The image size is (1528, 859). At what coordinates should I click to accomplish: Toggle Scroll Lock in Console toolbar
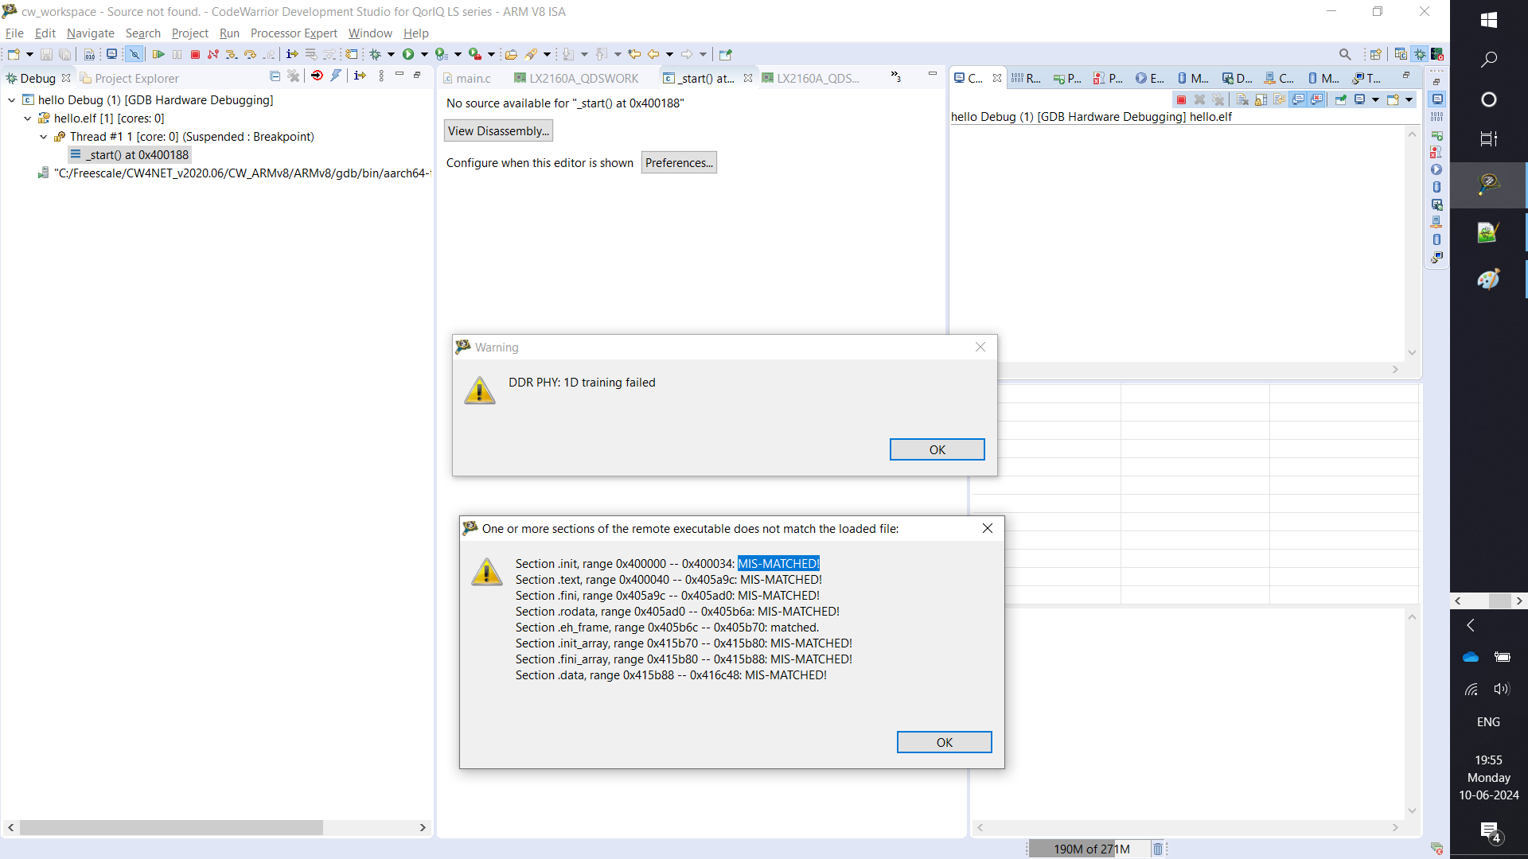click(1261, 99)
